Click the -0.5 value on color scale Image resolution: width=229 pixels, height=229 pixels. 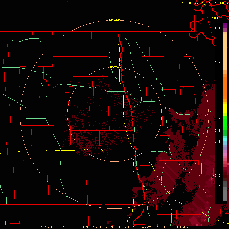[217, 176]
